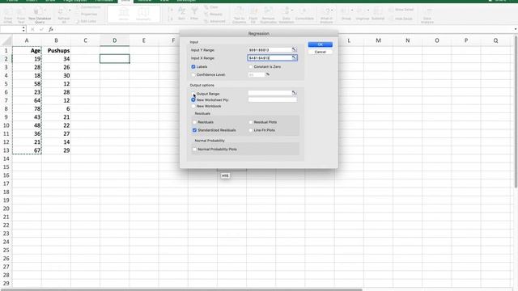Click the What-If Analysis icon
This screenshot has width=518, height=291.
point(326,15)
